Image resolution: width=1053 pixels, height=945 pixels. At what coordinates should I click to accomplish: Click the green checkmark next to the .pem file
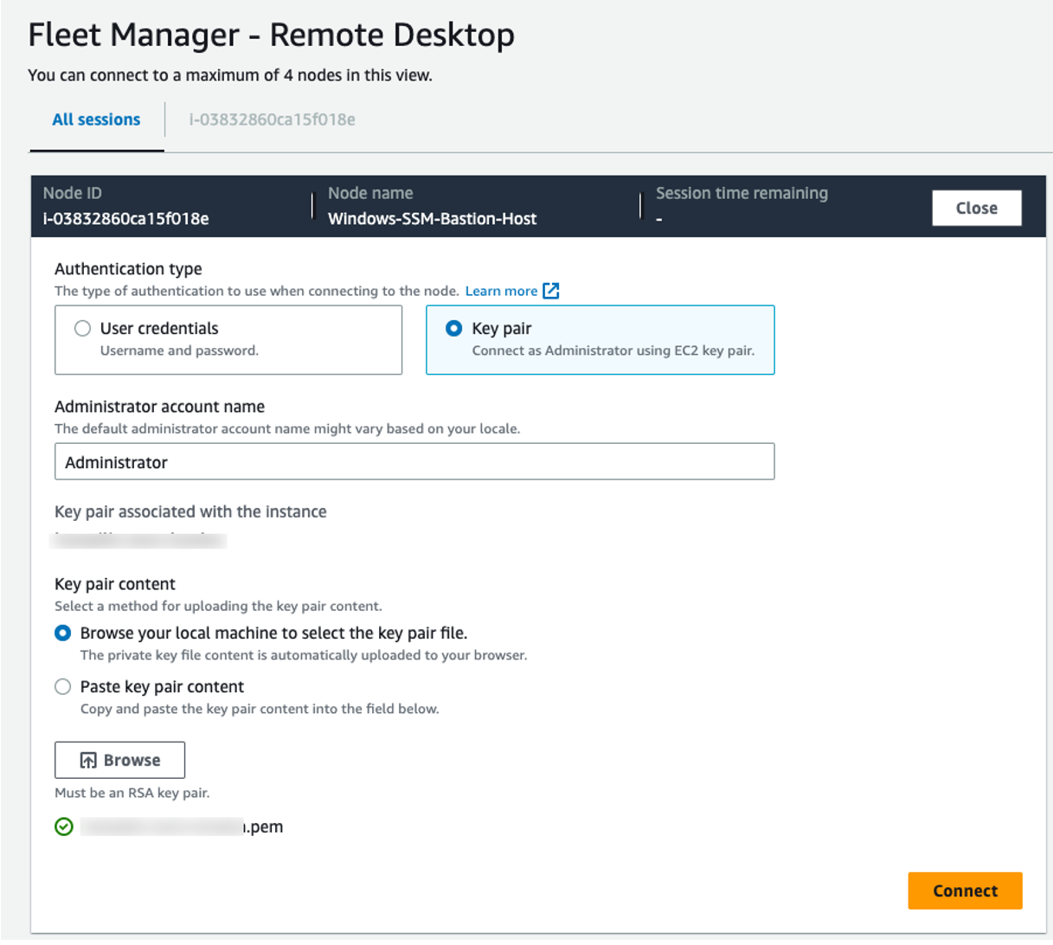click(x=64, y=826)
